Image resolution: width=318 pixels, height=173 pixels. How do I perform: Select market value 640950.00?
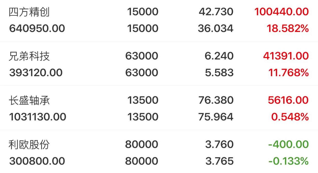pyautogui.click(x=37, y=28)
